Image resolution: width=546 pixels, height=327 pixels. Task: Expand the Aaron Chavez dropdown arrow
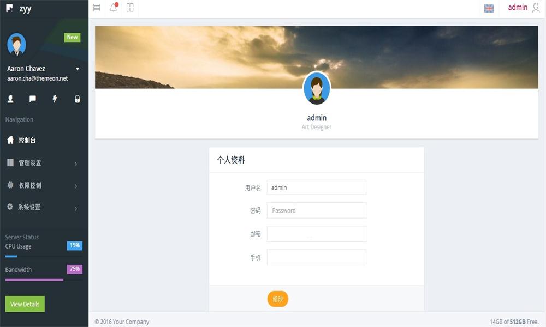click(x=78, y=69)
